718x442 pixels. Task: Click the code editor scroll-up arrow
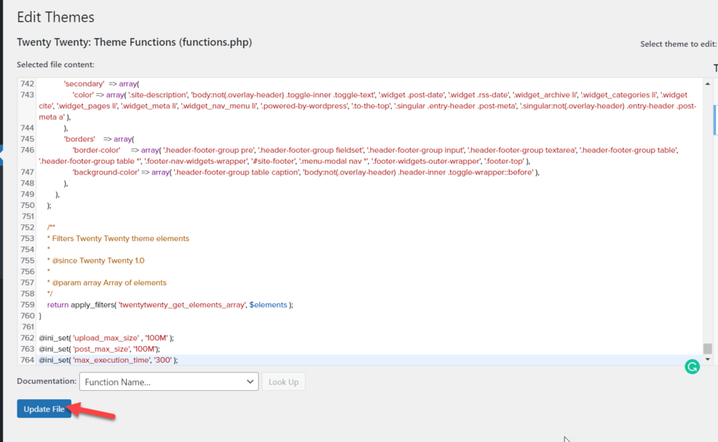[707, 84]
